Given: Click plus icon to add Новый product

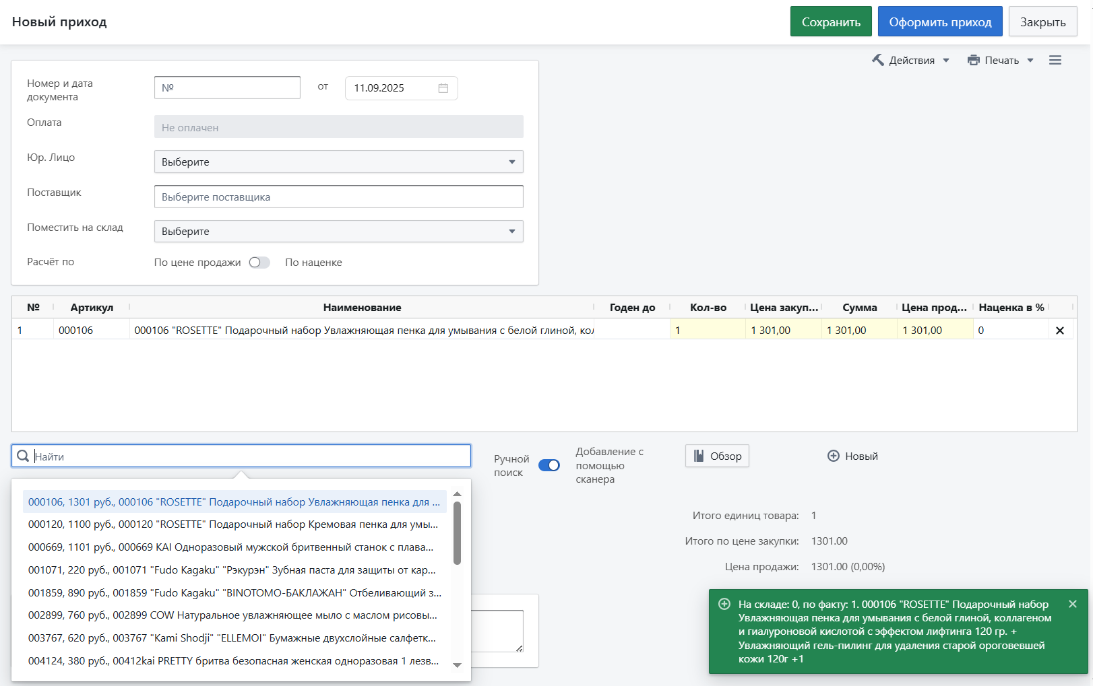Looking at the screenshot, I should (834, 456).
